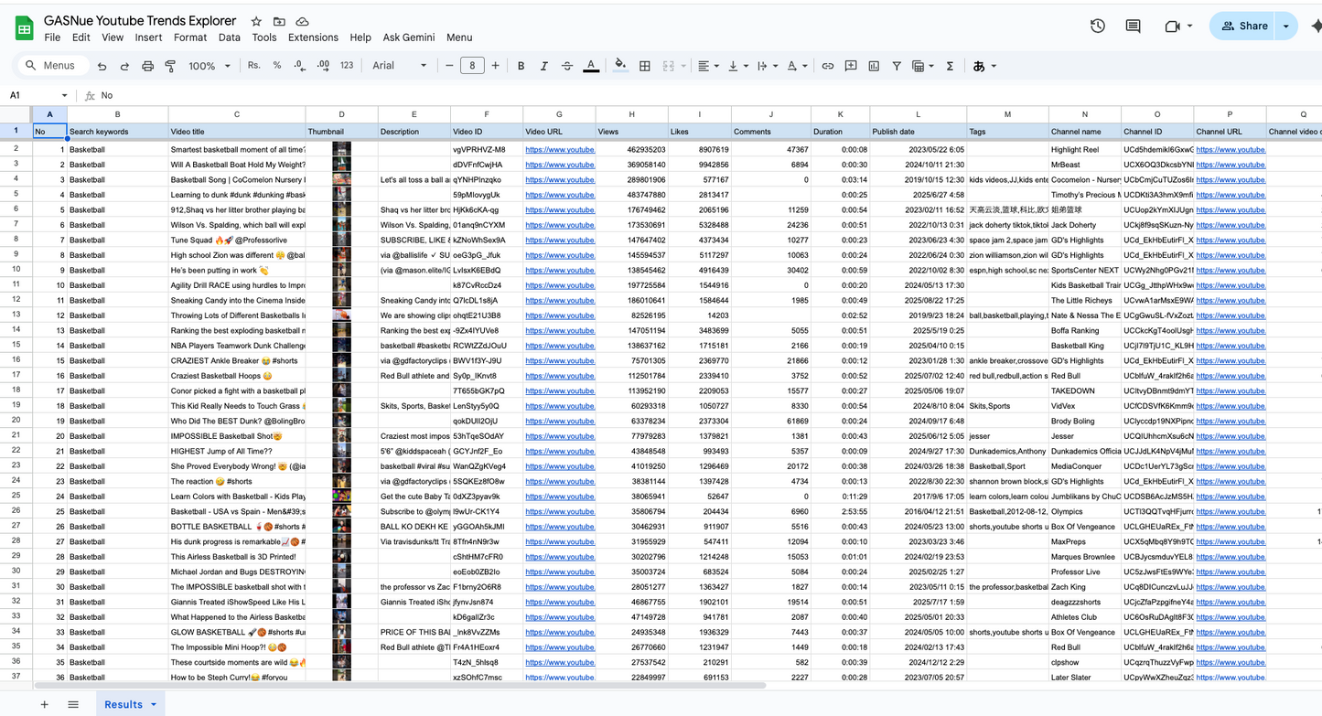Image resolution: width=1322 pixels, height=716 pixels.
Task: Insert a chart
Action: (x=874, y=66)
